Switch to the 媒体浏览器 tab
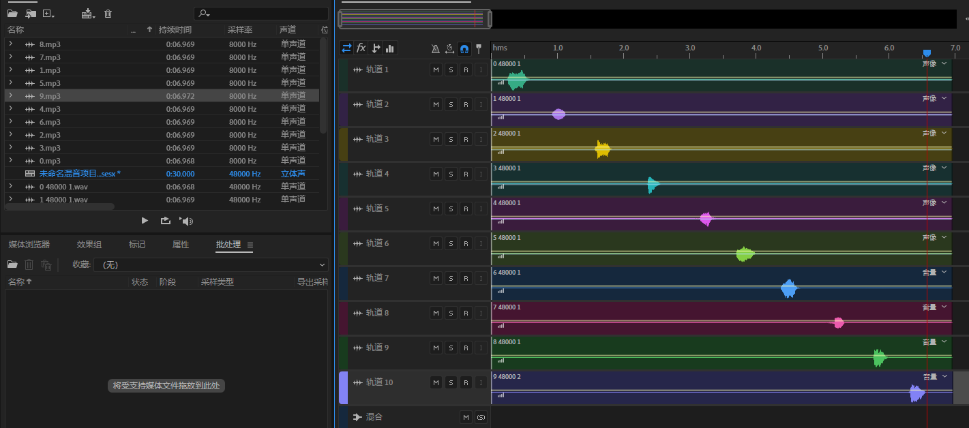Image resolution: width=969 pixels, height=428 pixels. pyautogui.click(x=29, y=245)
